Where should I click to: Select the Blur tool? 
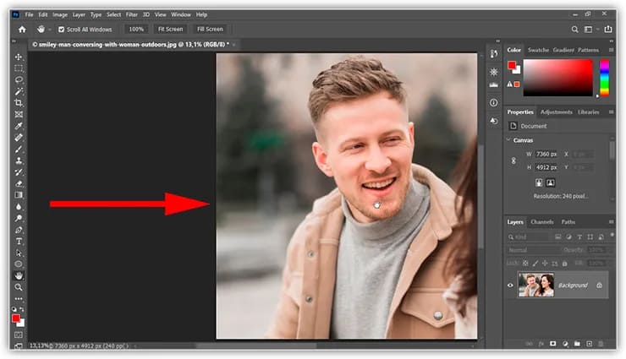[19, 207]
